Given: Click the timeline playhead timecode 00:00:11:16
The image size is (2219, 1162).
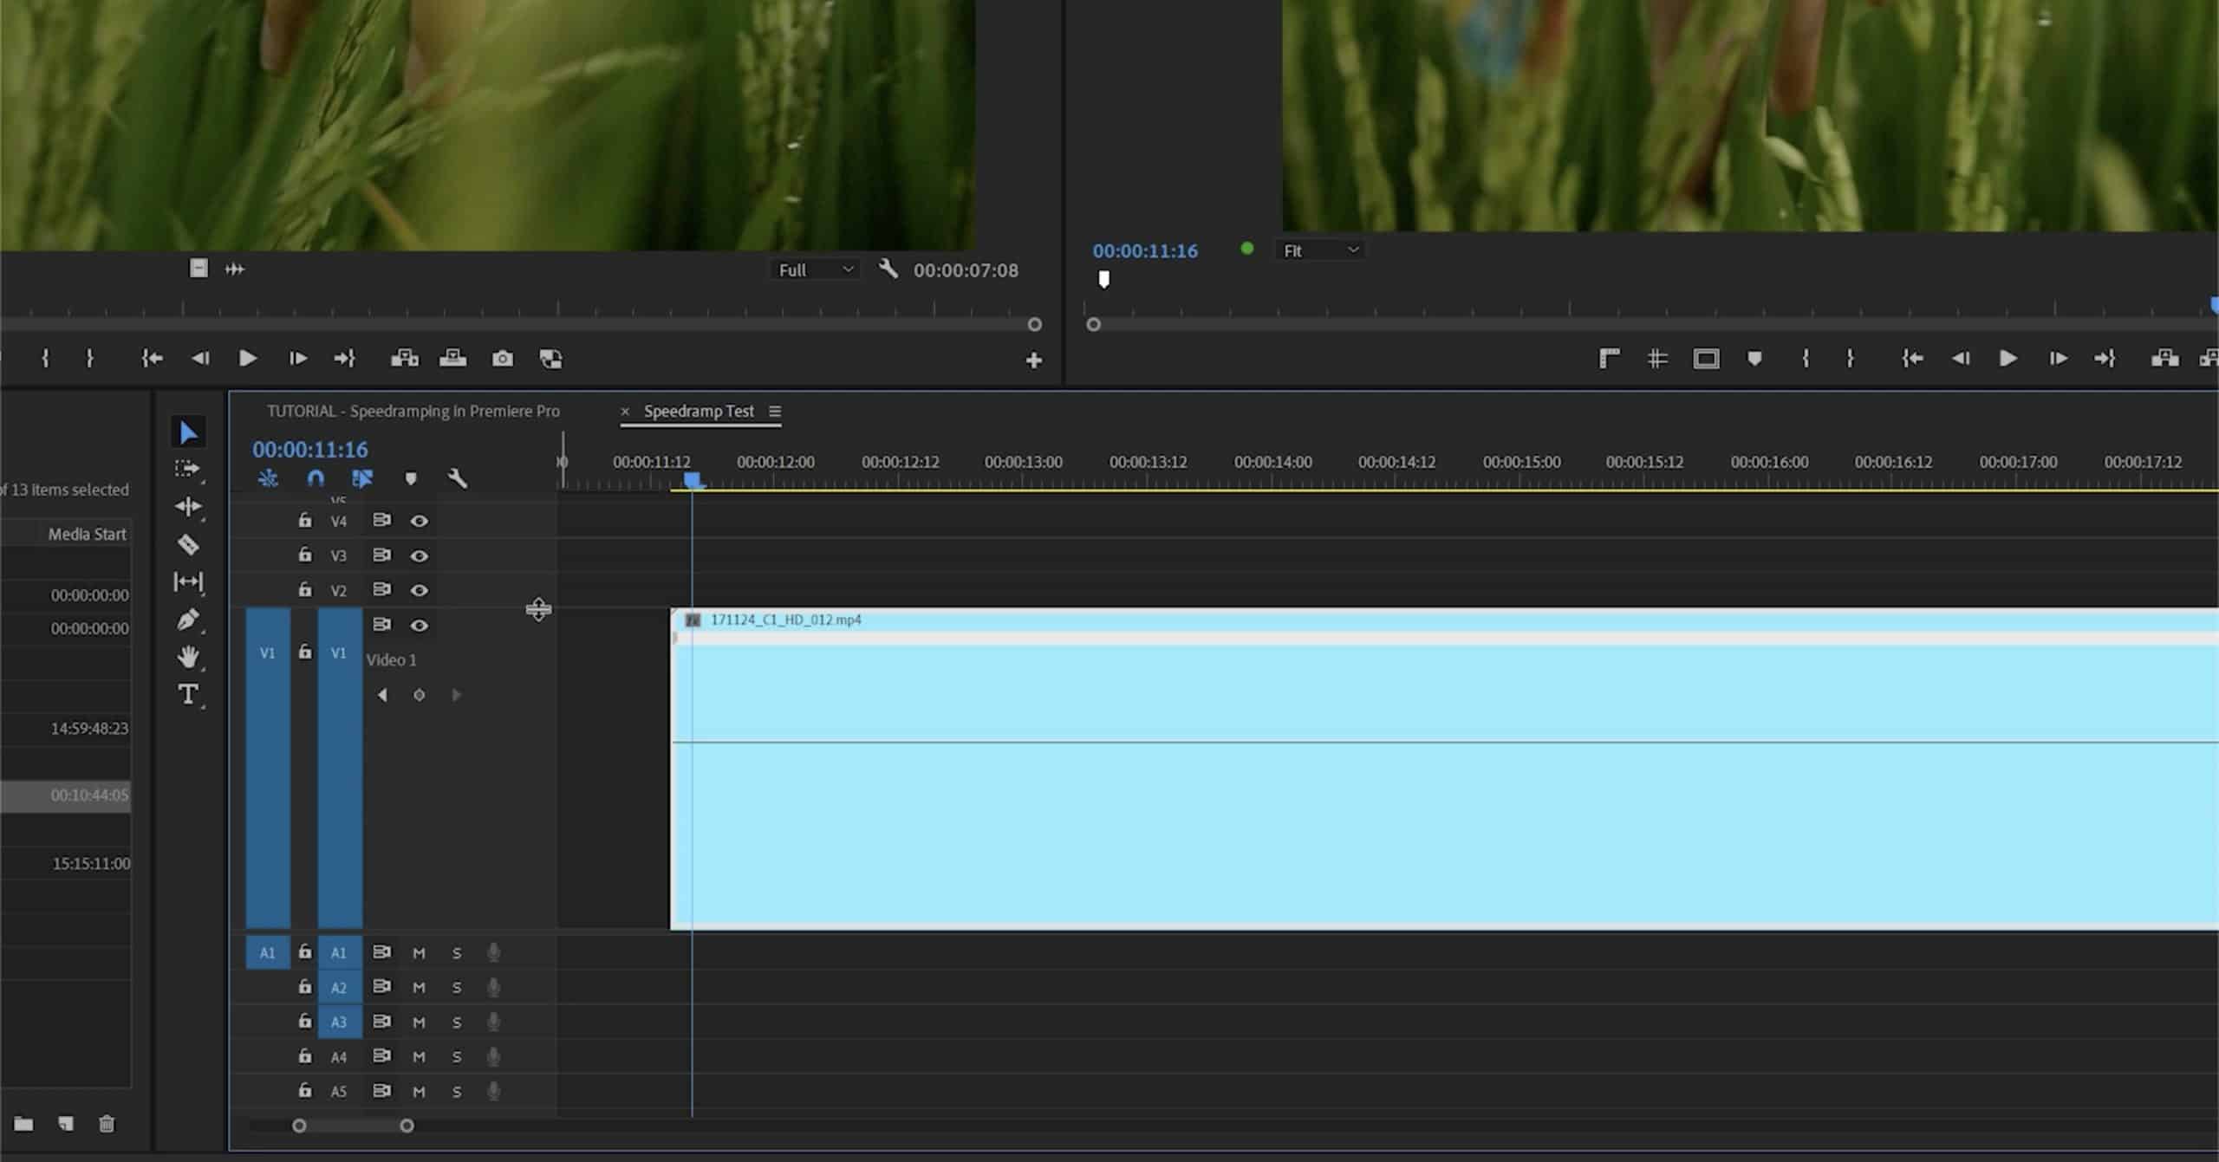Looking at the screenshot, I should point(310,450).
